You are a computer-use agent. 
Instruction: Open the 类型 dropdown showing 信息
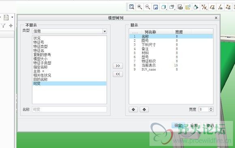pyautogui.click(x=69, y=31)
